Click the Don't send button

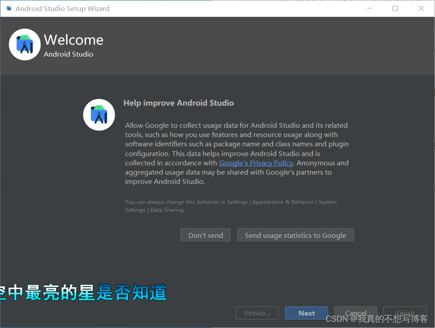(x=205, y=235)
